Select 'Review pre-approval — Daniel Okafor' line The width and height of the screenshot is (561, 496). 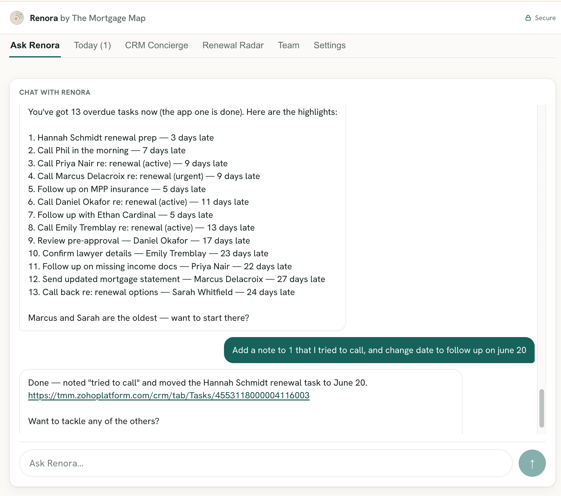click(x=139, y=241)
